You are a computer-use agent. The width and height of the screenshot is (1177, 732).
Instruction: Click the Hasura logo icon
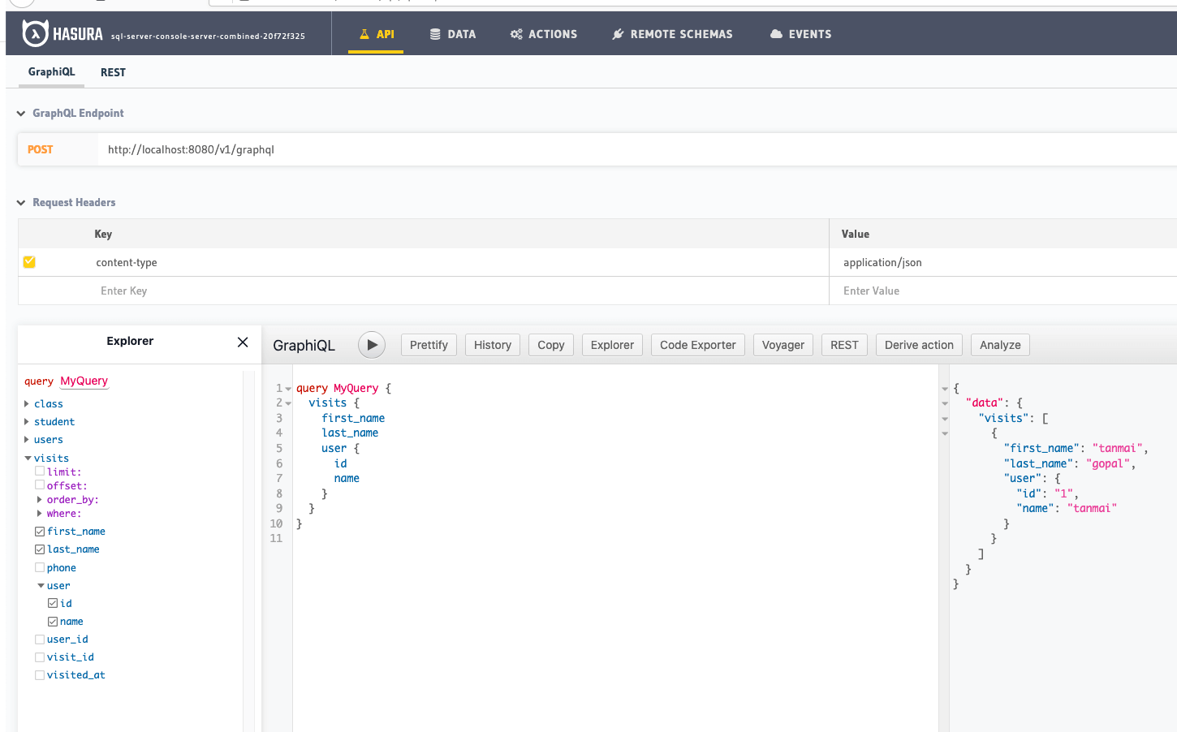pyautogui.click(x=35, y=33)
